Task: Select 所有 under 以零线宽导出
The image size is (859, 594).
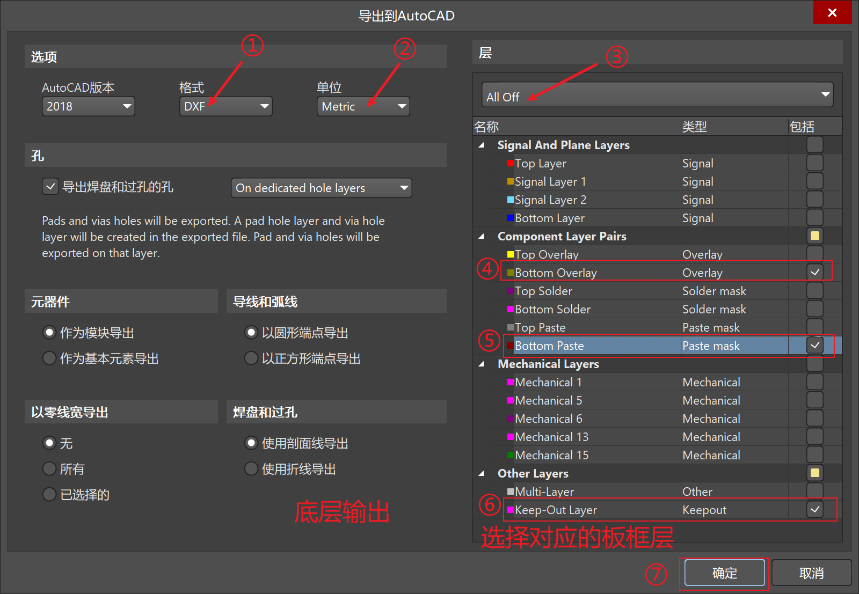Action: coord(49,468)
